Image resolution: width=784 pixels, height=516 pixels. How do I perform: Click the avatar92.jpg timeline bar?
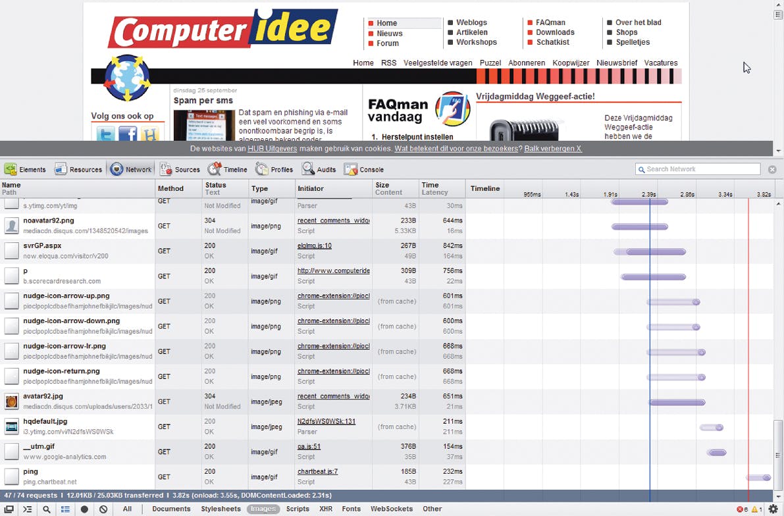(x=677, y=402)
